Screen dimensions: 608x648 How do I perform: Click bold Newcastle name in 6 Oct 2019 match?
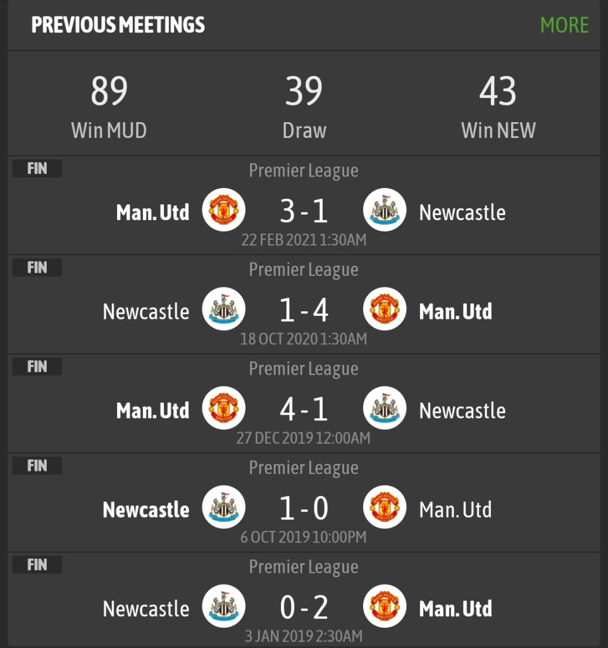pyautogui.click(x=146, y=510)
